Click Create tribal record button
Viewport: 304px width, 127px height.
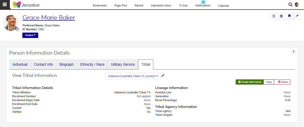pyautogui.click(x=249, y=82)
